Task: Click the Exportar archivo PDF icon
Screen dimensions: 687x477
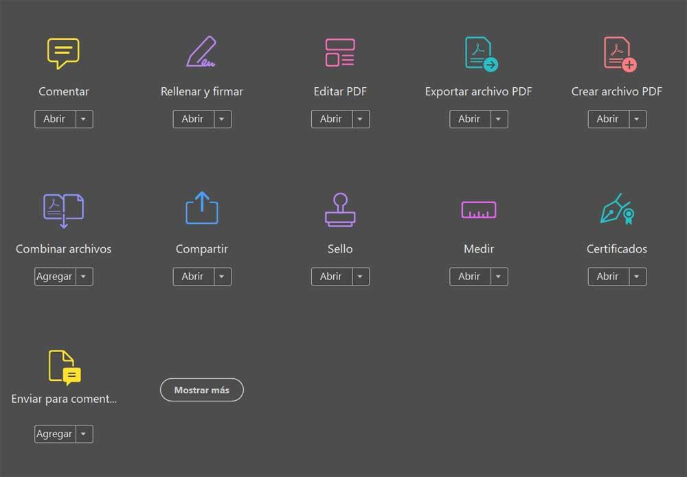Action: pyautogui.click(x=481, y=54)
